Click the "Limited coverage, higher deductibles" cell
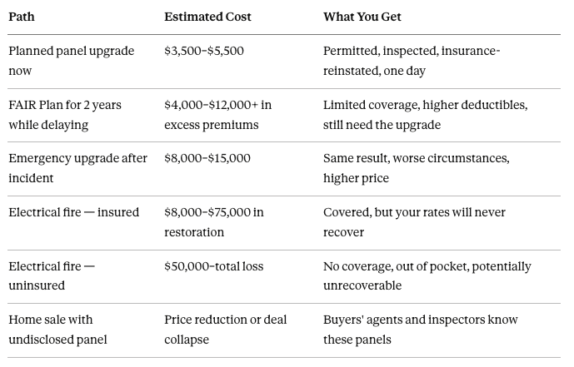Image resolution: width=574 pixels, height=367 pixels. (x=425, y=115)
